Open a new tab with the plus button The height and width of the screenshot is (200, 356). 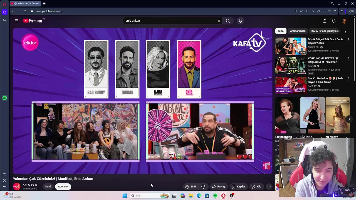coord(44,4)
